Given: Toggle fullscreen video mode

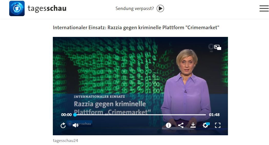Looking at the screenshot, I should [x=218, y=125].
